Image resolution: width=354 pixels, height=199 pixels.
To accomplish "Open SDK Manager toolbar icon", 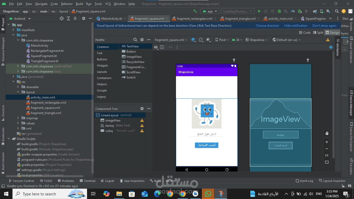I will click(328, 11).
